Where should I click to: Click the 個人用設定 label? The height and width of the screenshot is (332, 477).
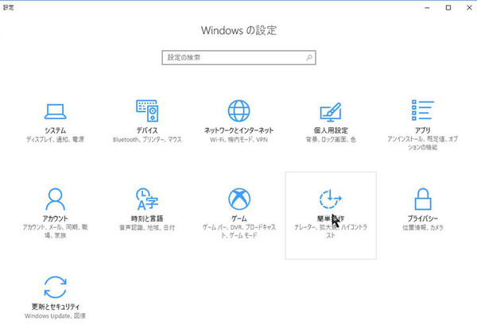tap(331, 130)
